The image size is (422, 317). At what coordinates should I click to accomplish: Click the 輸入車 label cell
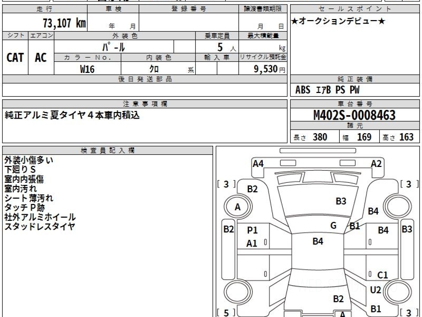click(217, 57)
